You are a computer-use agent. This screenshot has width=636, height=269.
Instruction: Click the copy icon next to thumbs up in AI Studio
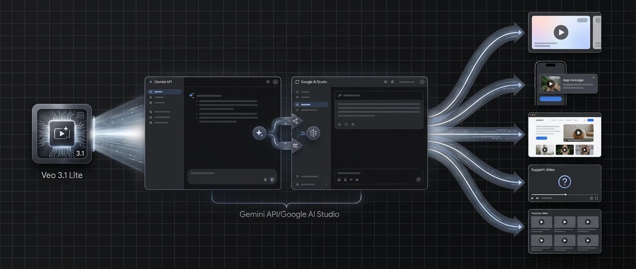point(346,124)
